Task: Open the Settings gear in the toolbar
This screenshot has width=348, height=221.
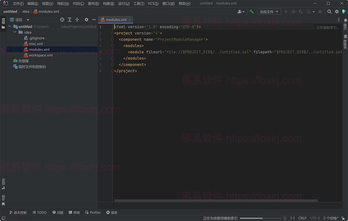Action: [x=336, y=11]
